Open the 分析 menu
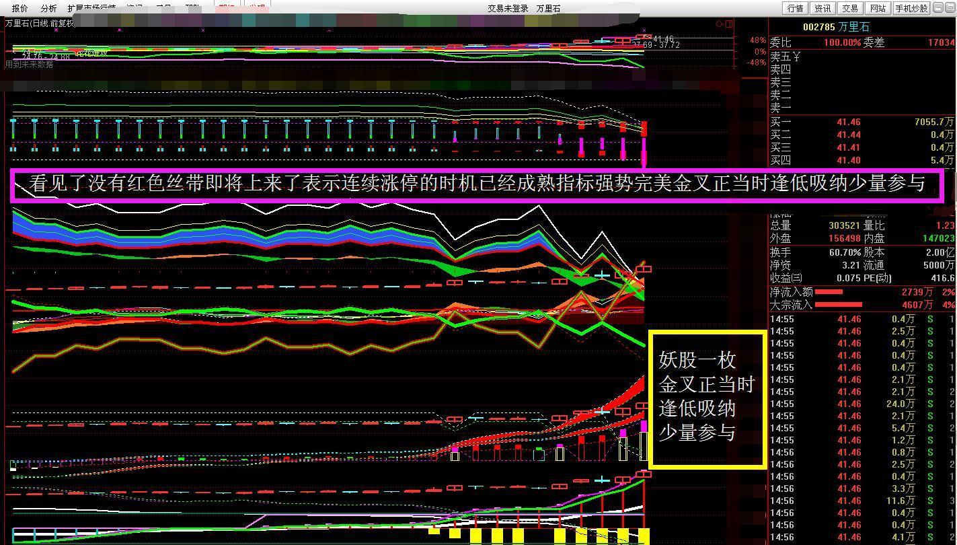Viewport: 957px width, 545px height. [x=49, y=8]
